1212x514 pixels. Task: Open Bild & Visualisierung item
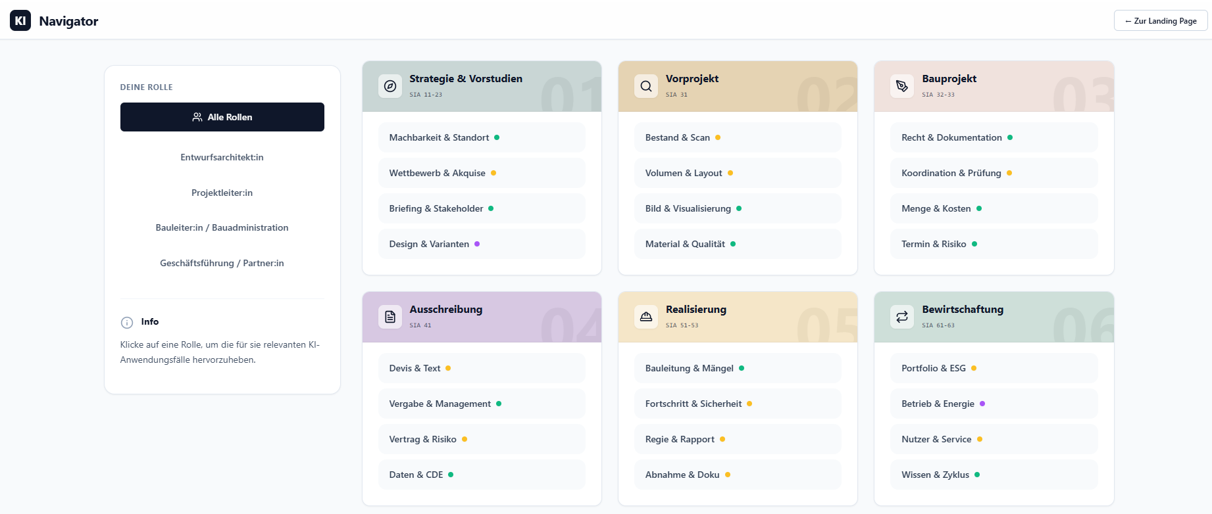[x=738, y=208]
